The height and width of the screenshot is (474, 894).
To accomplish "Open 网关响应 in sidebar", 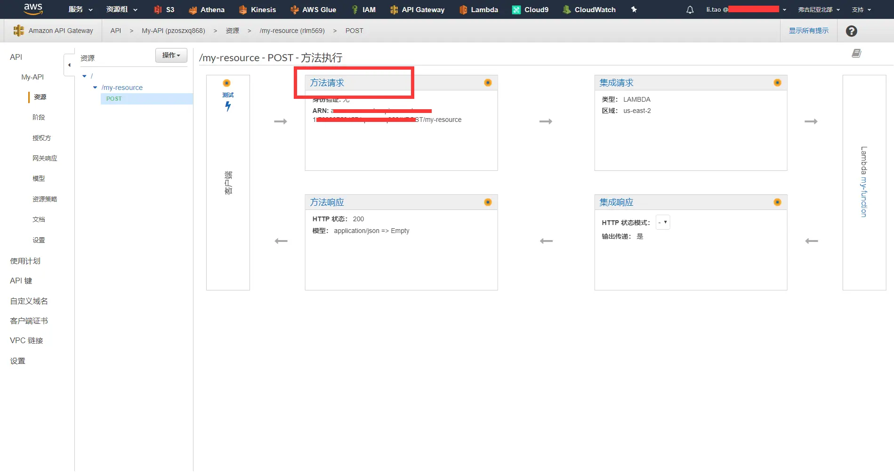I will click(45, 158).
